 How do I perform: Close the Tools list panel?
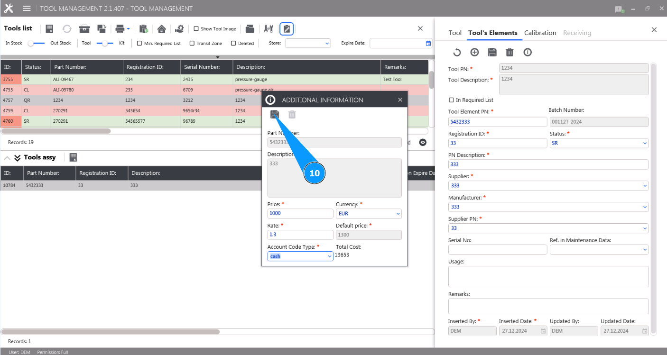point(420,28)
